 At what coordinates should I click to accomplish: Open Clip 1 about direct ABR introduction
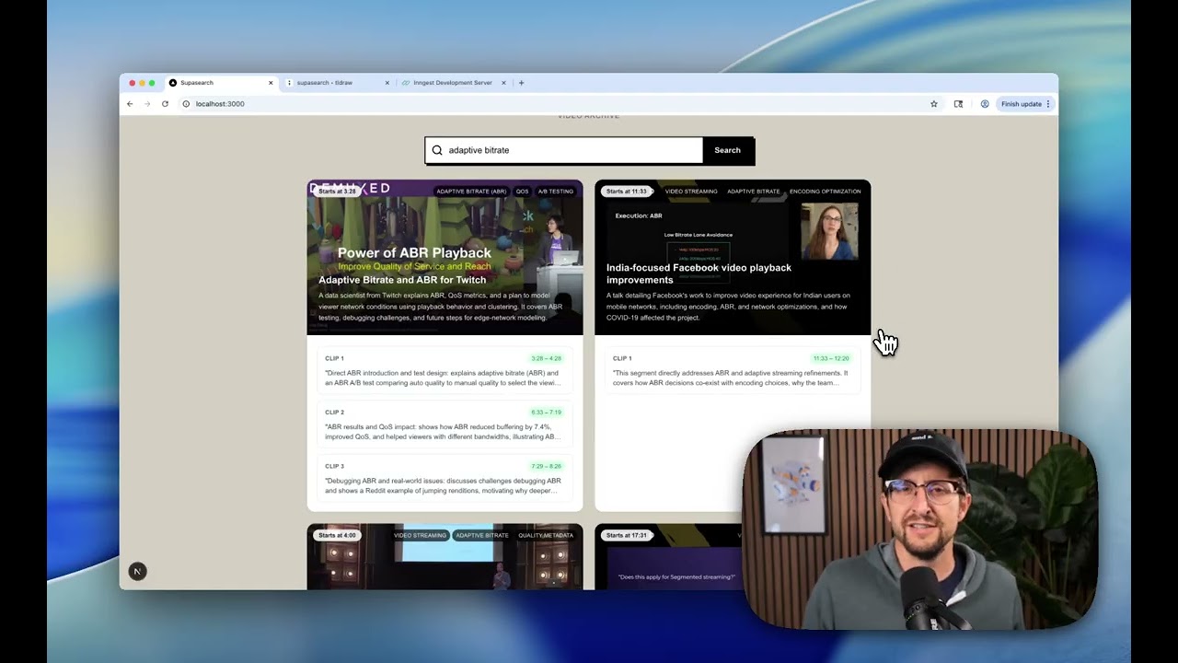click(445, 370)
